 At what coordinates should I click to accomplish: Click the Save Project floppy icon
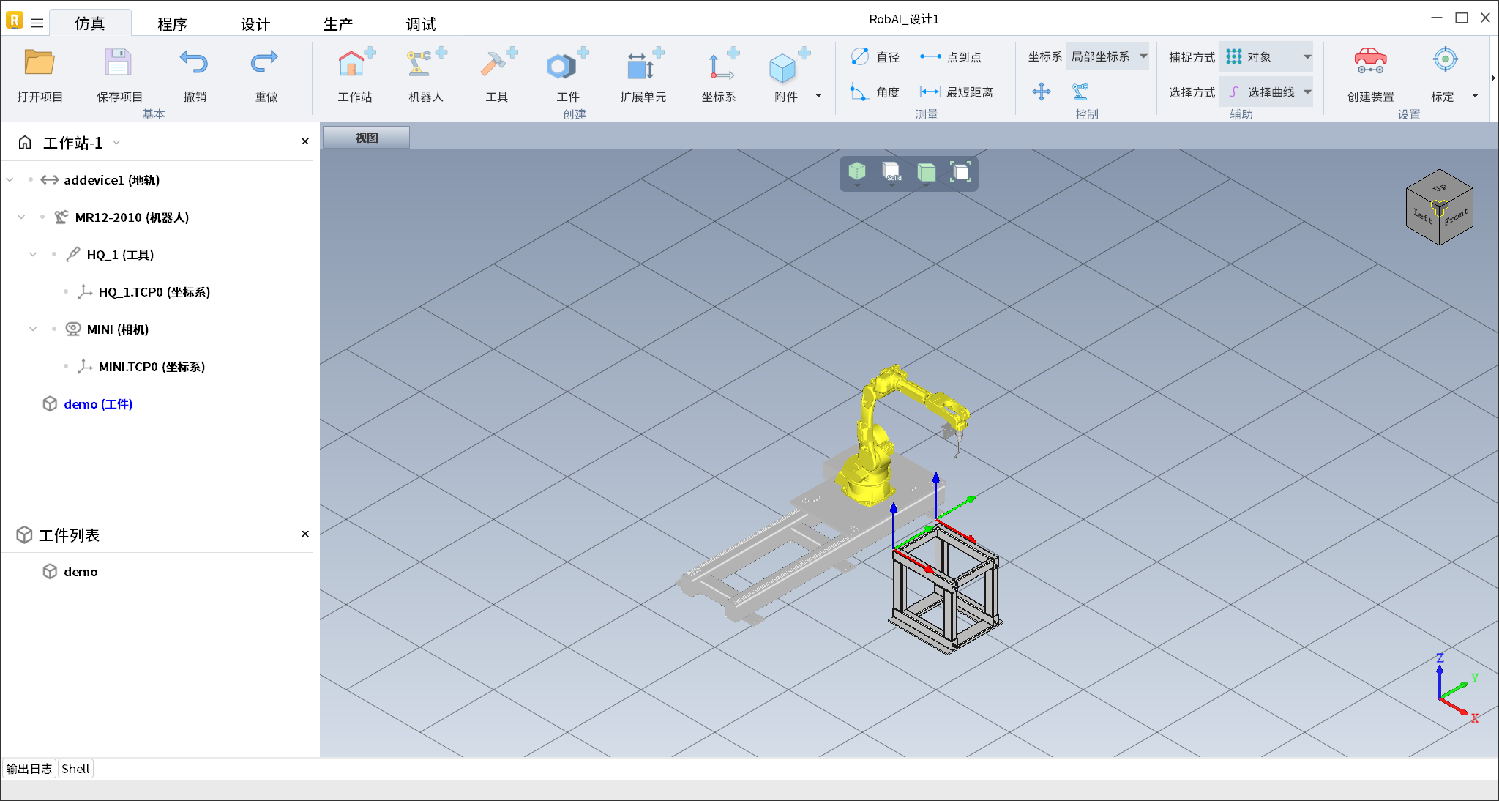119,64
